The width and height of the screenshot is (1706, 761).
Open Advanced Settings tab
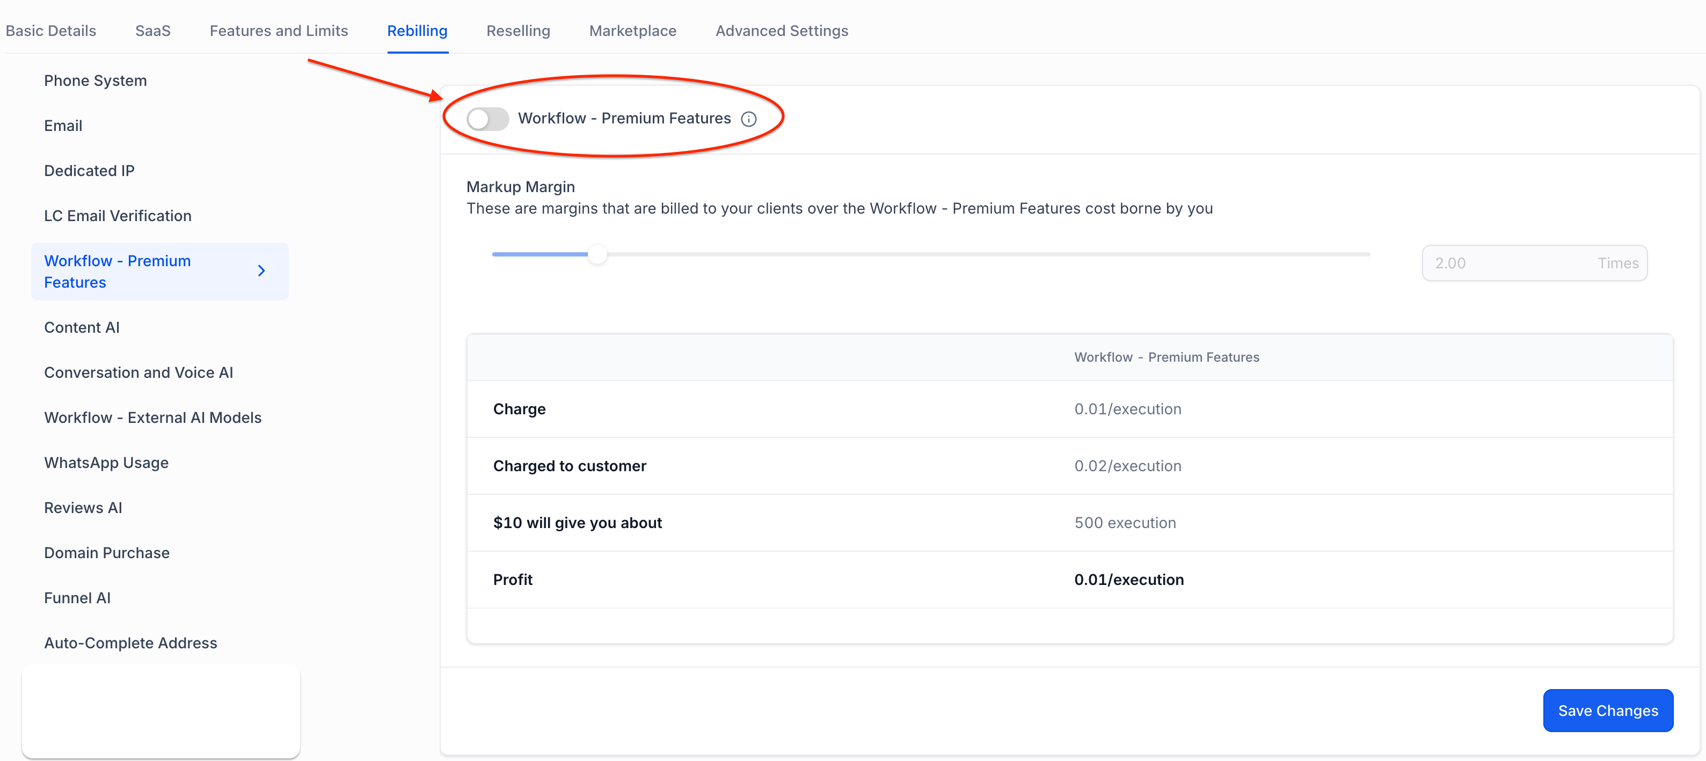[x=782, y=31]
